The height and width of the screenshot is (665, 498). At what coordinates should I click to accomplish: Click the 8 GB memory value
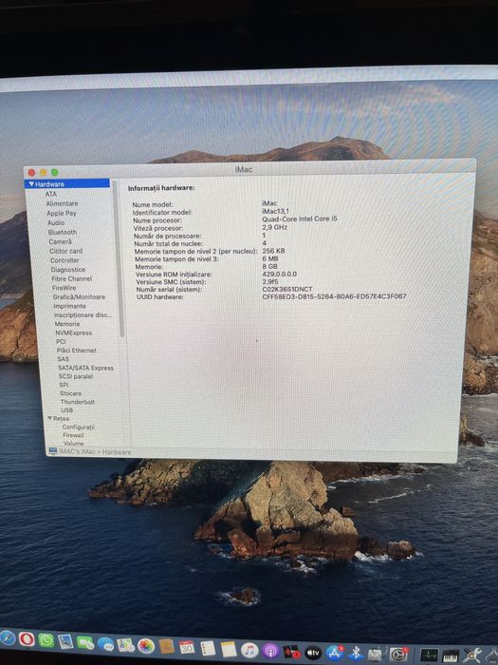pos(269,266)
